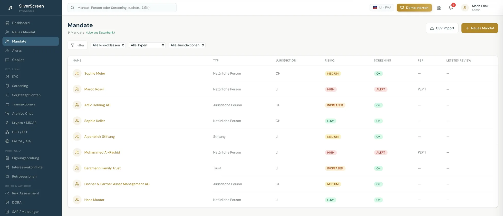Click the search magnifier icon

coord(72,8)
